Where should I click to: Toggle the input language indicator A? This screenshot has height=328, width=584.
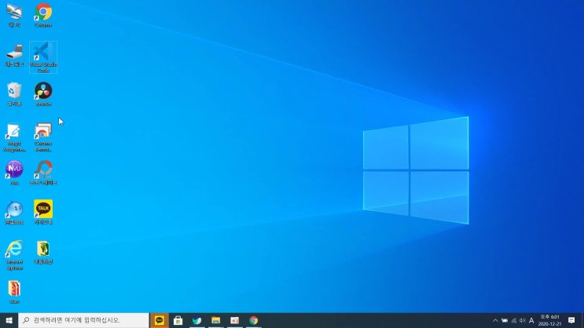coord(531,320)
